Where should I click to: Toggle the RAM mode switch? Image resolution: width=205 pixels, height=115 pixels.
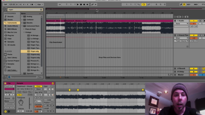point(30,95)
